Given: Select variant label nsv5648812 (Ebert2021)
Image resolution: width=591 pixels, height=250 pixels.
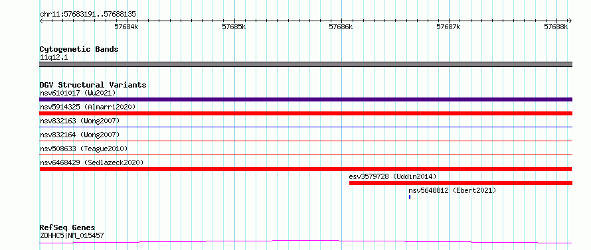Looking at the screenshot, I should [x=452, y=190].
